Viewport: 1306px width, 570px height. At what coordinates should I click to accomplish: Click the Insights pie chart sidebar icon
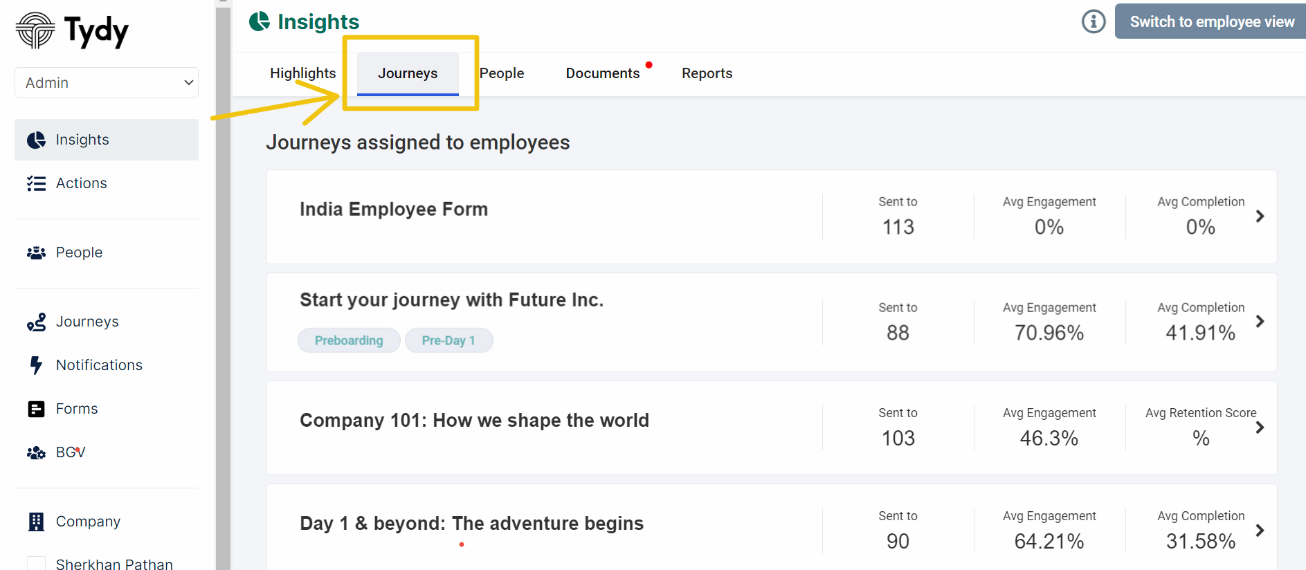(x=36, y=140)
